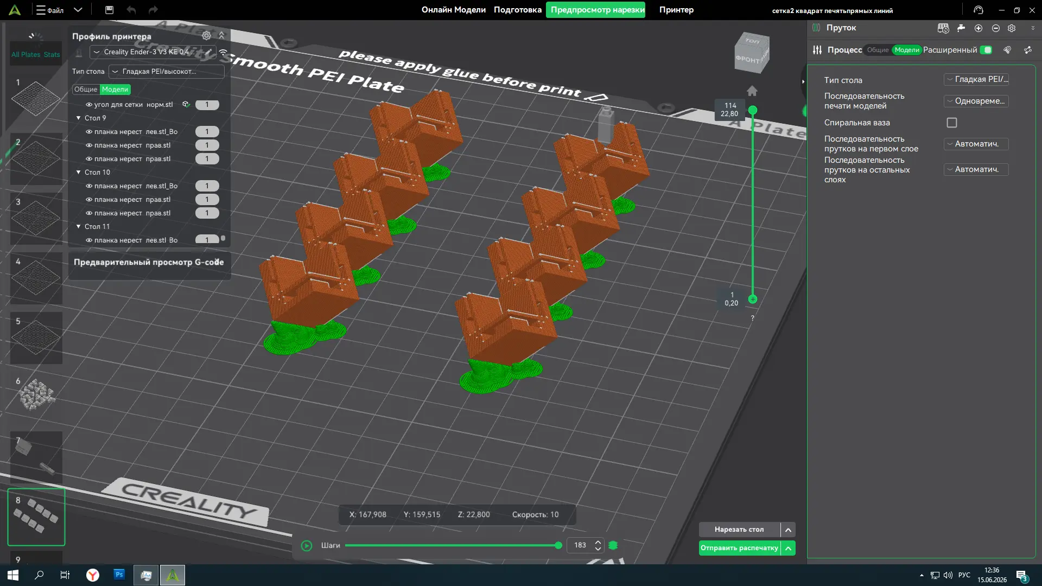Collapse the Стол 10 group
Viewport: 1042px width, 586px height.
pyautogui.click(x=78, y=172)
